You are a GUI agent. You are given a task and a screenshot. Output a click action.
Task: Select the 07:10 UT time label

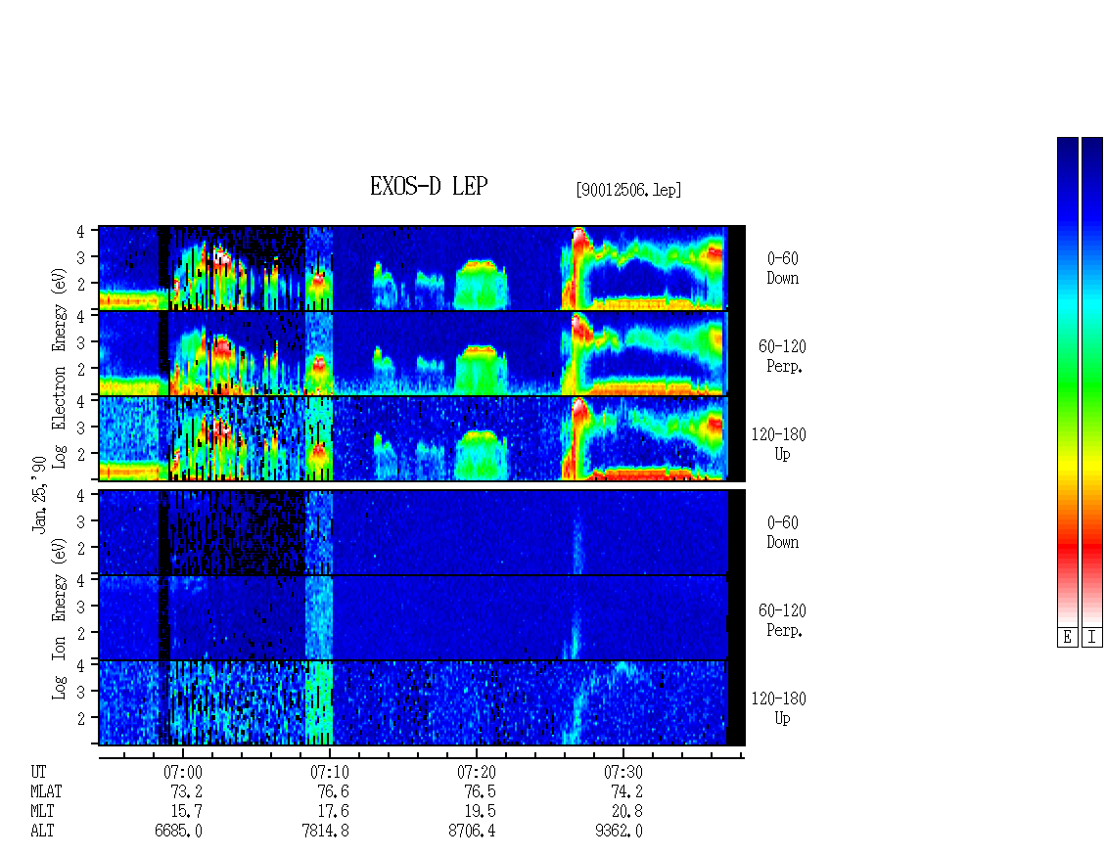330,772
